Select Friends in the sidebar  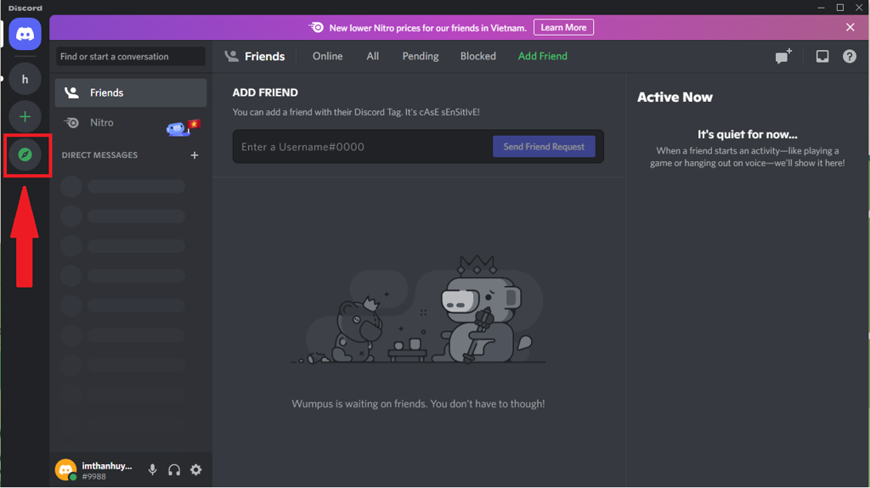(x=130, y=93)
